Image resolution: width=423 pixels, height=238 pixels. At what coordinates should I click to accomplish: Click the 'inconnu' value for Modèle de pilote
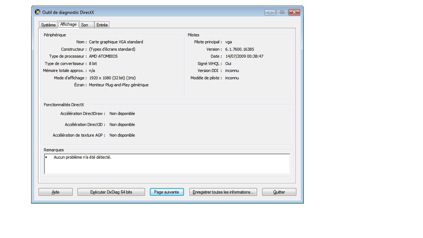click(x=232, y=78)
